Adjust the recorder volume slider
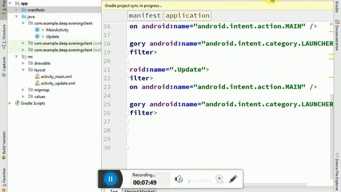Viewport: 341px width, 192px height. click(x=200, y=181)
